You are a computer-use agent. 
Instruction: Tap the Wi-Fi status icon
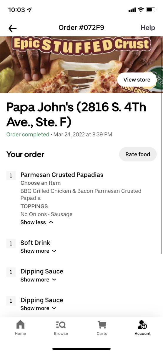point(141,10)
